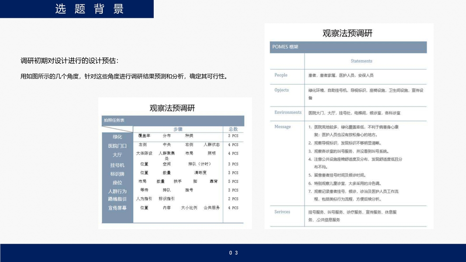
Task: Click the "人群聚集处" cell
Action: [167, 155]
